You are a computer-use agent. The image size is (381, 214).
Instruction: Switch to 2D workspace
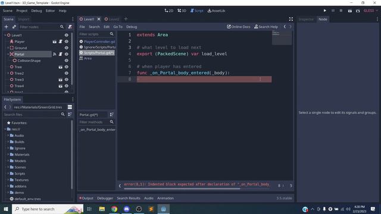pyautogui.click(x=169, y=11)
